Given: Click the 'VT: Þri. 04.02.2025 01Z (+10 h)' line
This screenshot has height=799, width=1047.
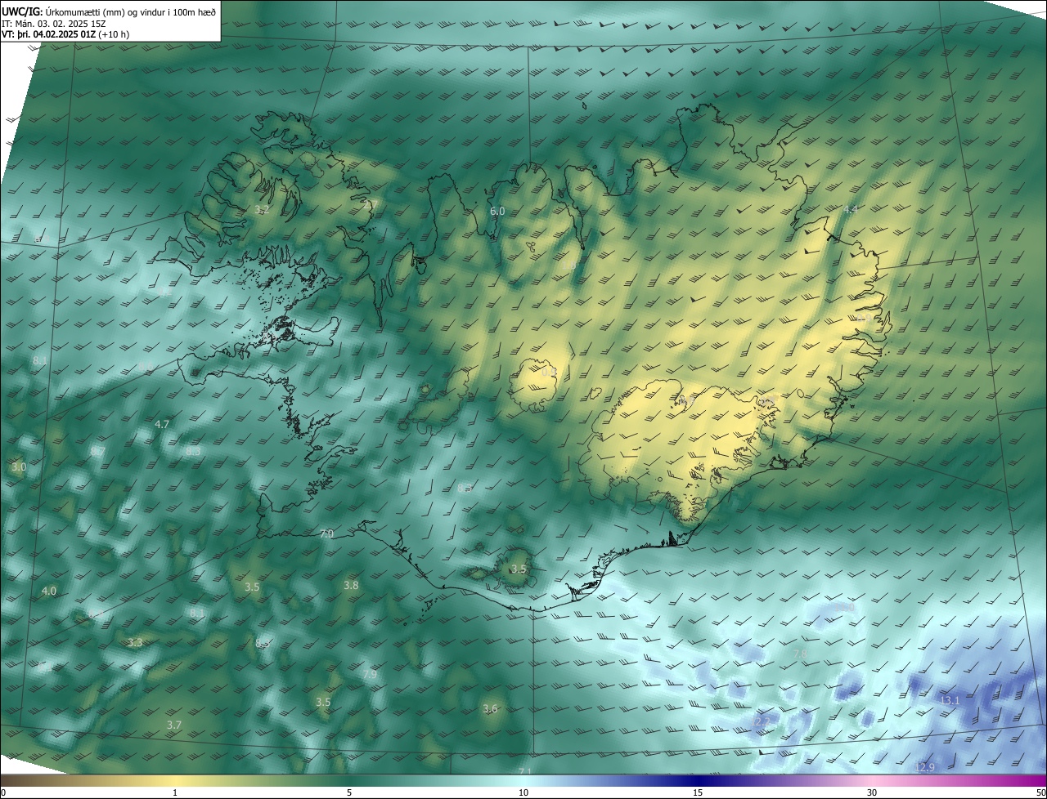Looking at the screenshot, I should tap(65, 34).
